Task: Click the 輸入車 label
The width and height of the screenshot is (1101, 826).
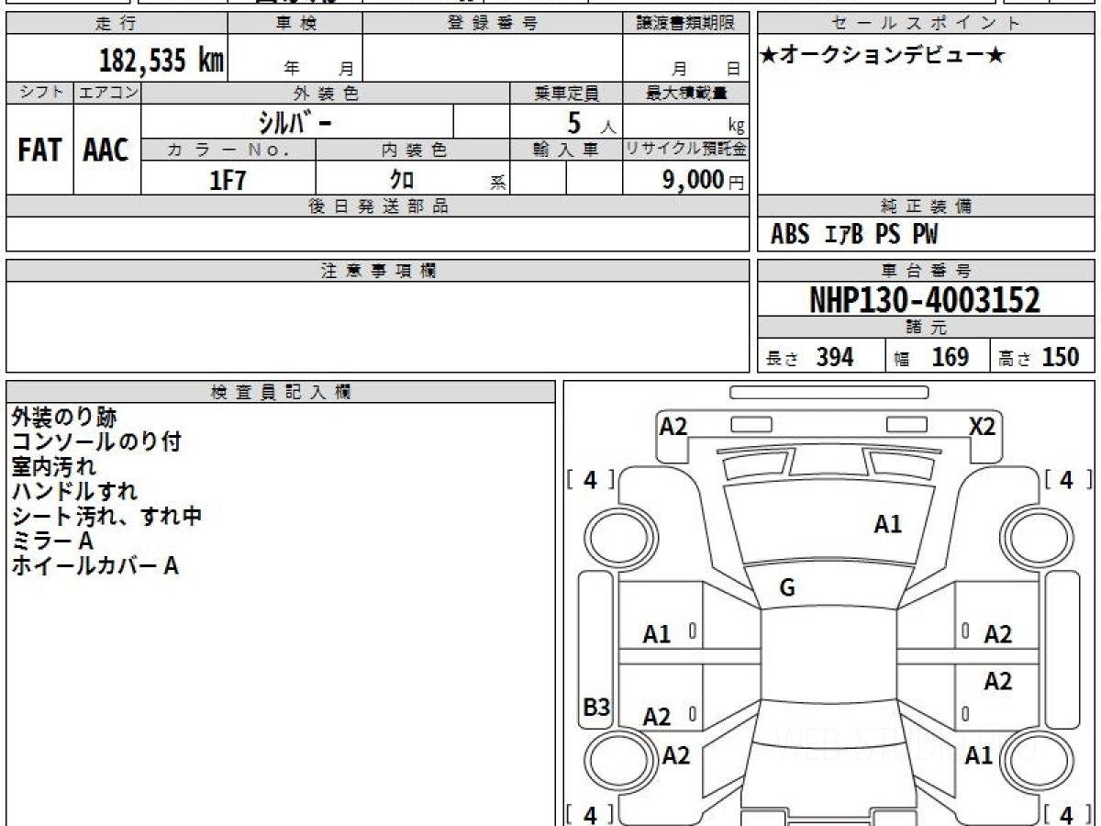Action: click(566, 150)
